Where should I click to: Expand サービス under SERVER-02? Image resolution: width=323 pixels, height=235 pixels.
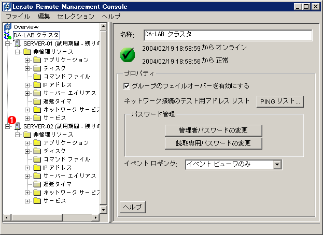27,201
